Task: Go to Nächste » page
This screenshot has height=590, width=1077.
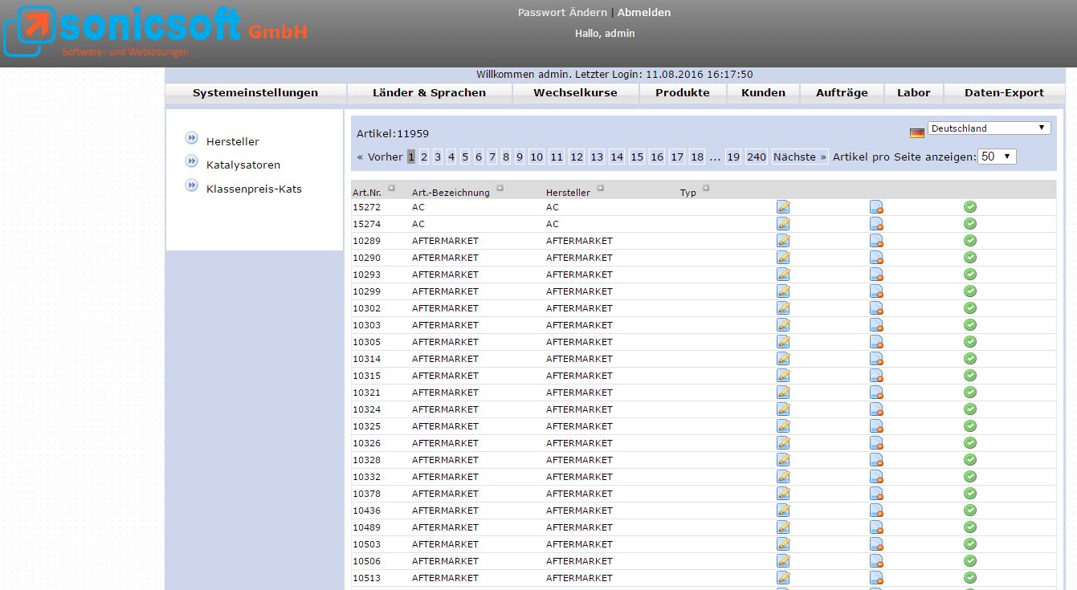Action: pos(799,157)
